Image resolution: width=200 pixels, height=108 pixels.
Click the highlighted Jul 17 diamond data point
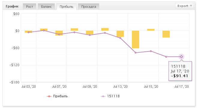pyautogui.click(x=181, y=57)
